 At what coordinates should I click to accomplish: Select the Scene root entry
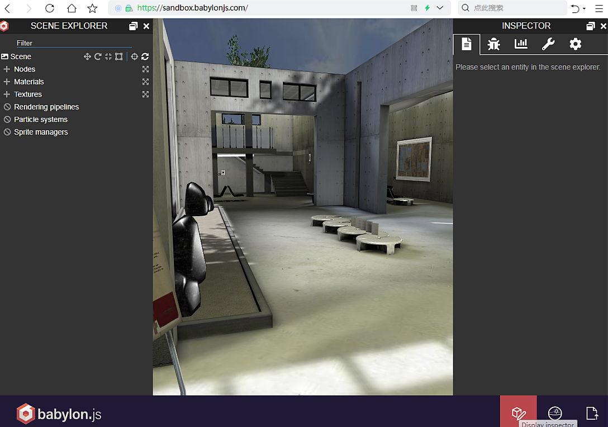[x=20, y=56]
